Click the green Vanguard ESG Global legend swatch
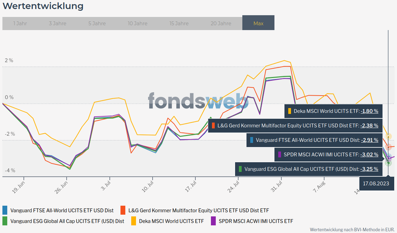Viewport: 397px width, 233px height. point(5,221)
